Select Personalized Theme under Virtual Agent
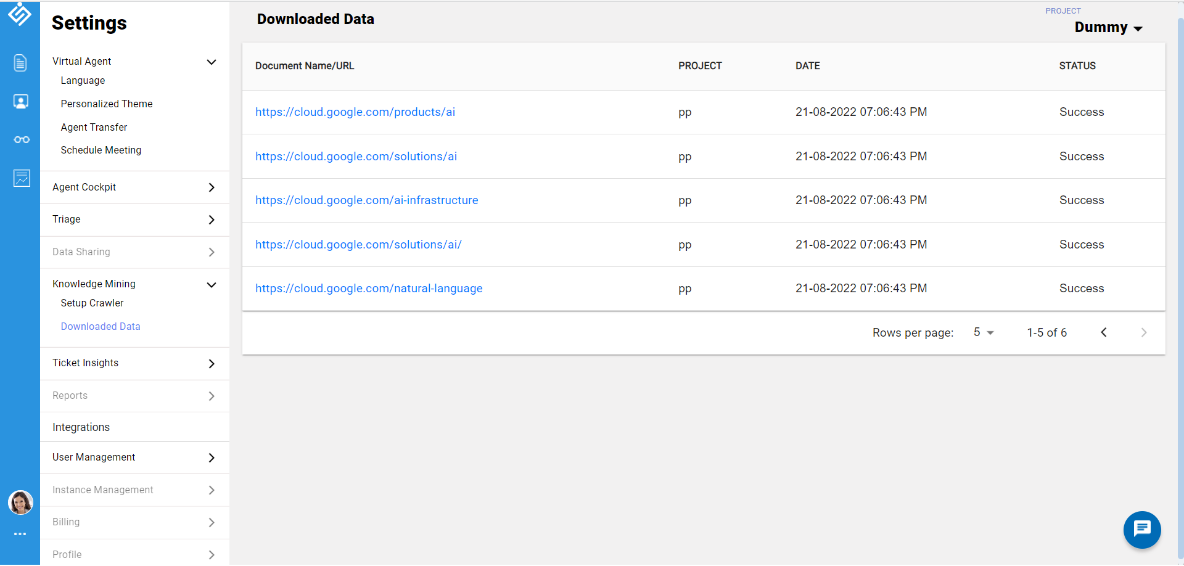Screen dimensions: 1184x566 tap(106, 104)
